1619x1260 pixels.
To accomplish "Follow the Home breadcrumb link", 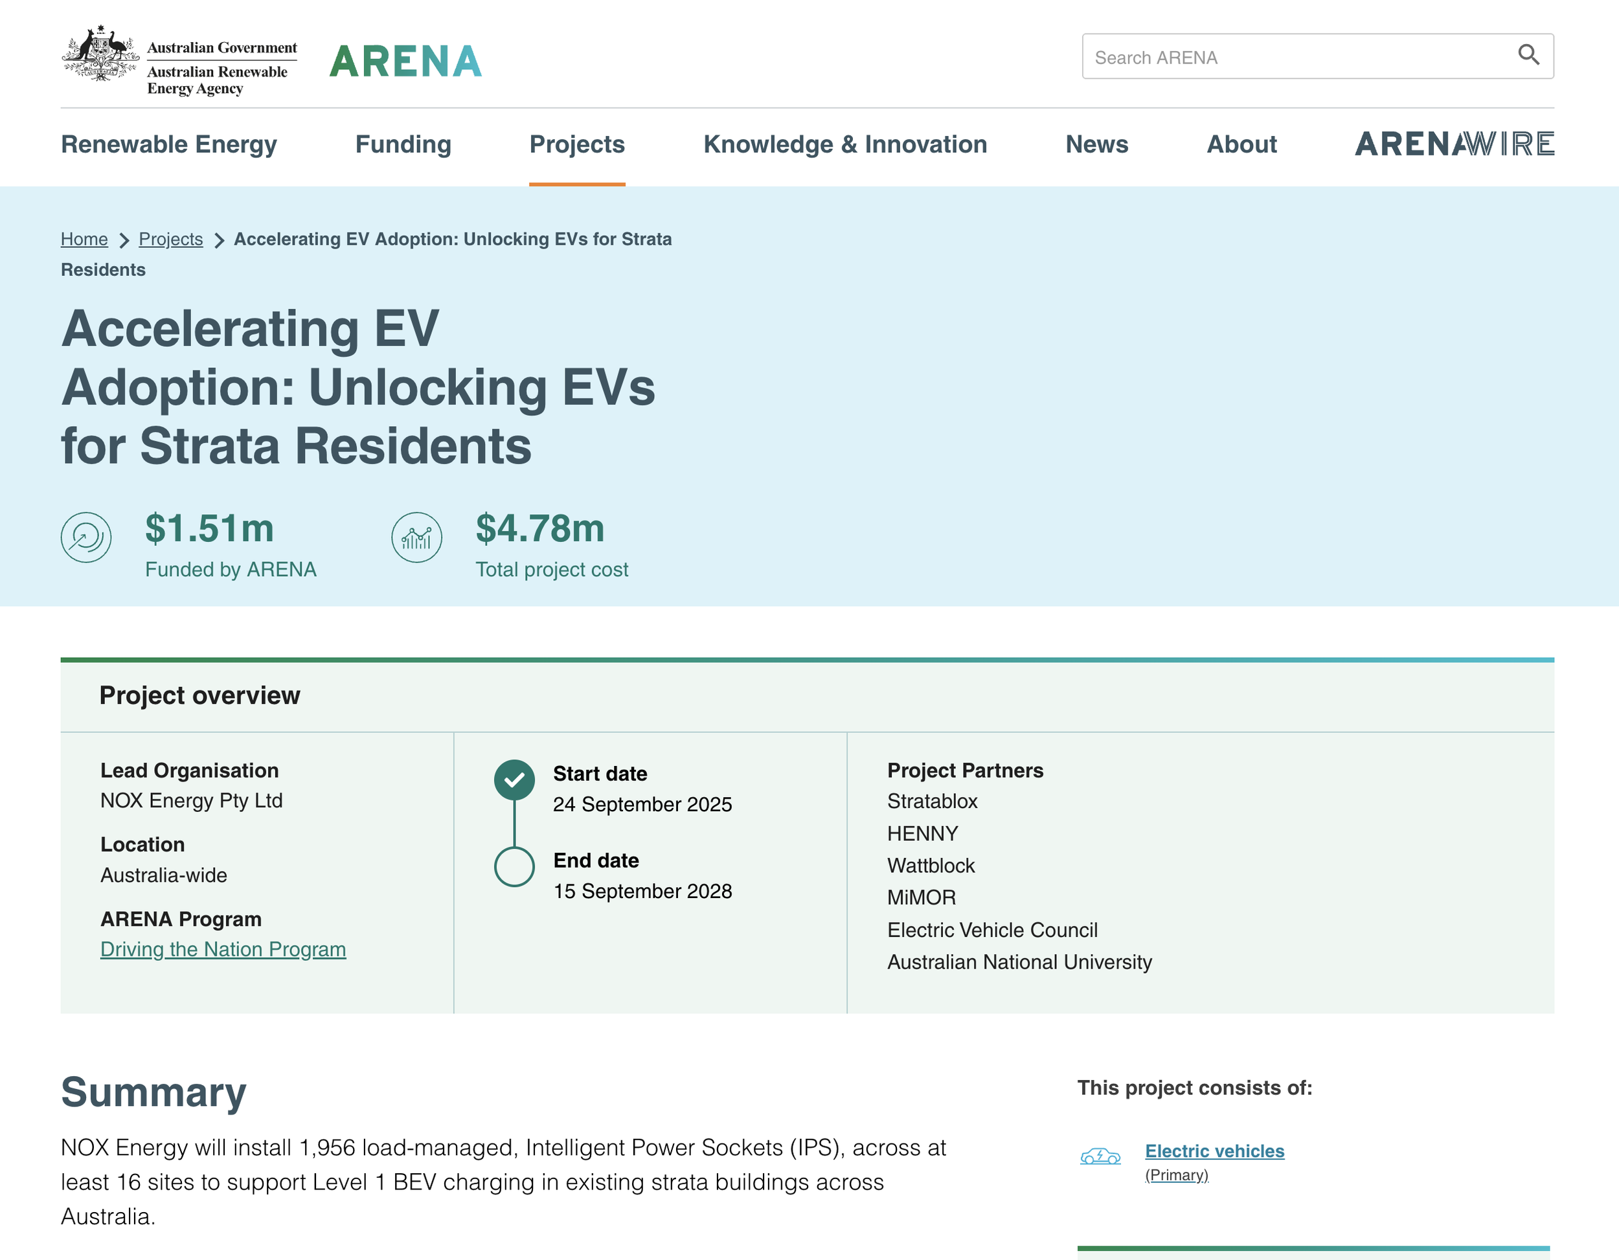I will (84, 240).
